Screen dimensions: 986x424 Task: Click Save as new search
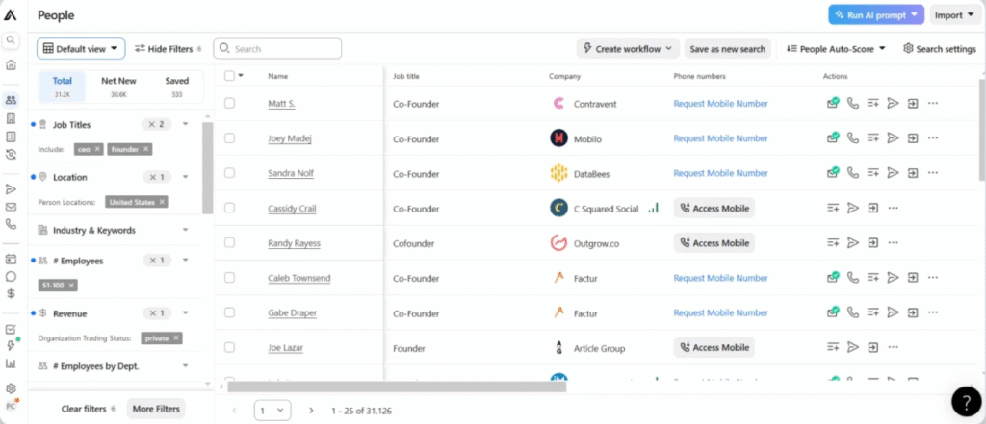pos(728,48)
